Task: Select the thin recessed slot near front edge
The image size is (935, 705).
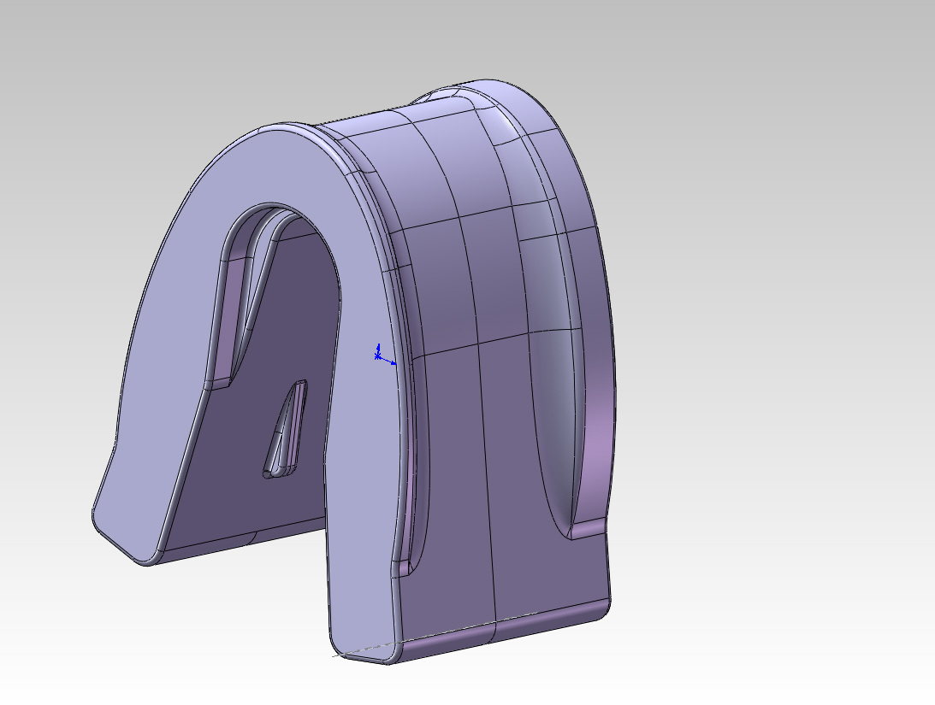Action: pos(411,476)
